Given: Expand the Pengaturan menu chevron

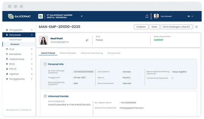Looking at the screenshot, I should point(32,79).
